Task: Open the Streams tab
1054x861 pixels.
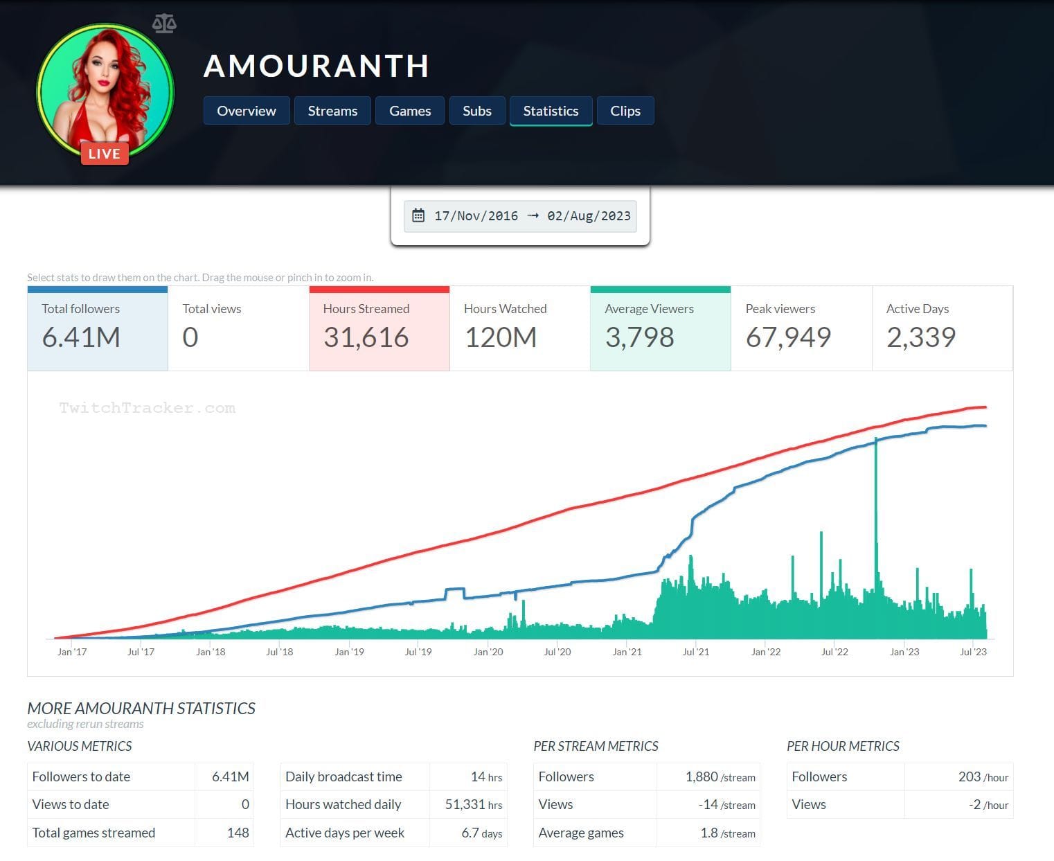Action: [x=332, y=110]
